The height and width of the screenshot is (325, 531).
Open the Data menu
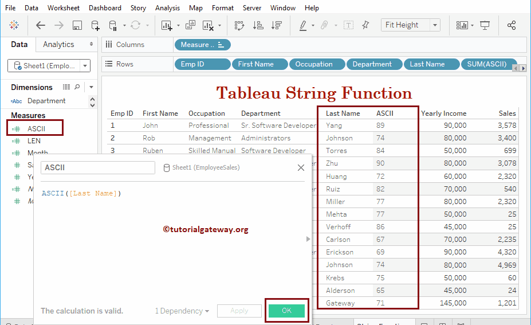(x=31, y=8)
